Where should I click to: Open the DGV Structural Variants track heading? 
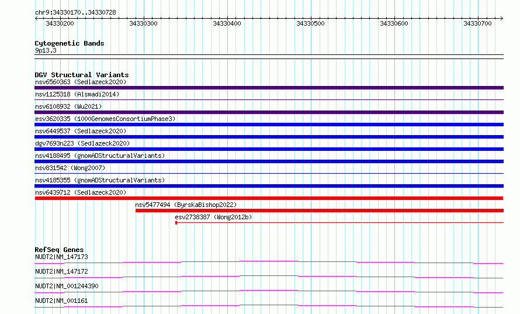pos(82,75)
